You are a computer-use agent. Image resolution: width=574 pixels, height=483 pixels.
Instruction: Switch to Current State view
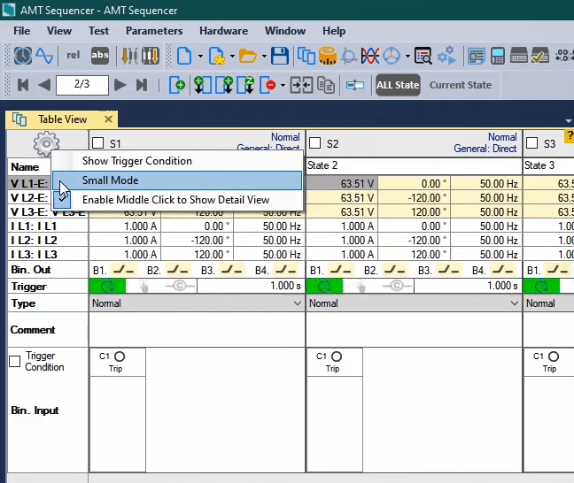(x=461, y=86)
